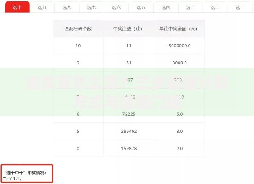The width and height of the screenshot is (254, 184).
Task: Select the winning count 286462
Action: pos(129,131)
